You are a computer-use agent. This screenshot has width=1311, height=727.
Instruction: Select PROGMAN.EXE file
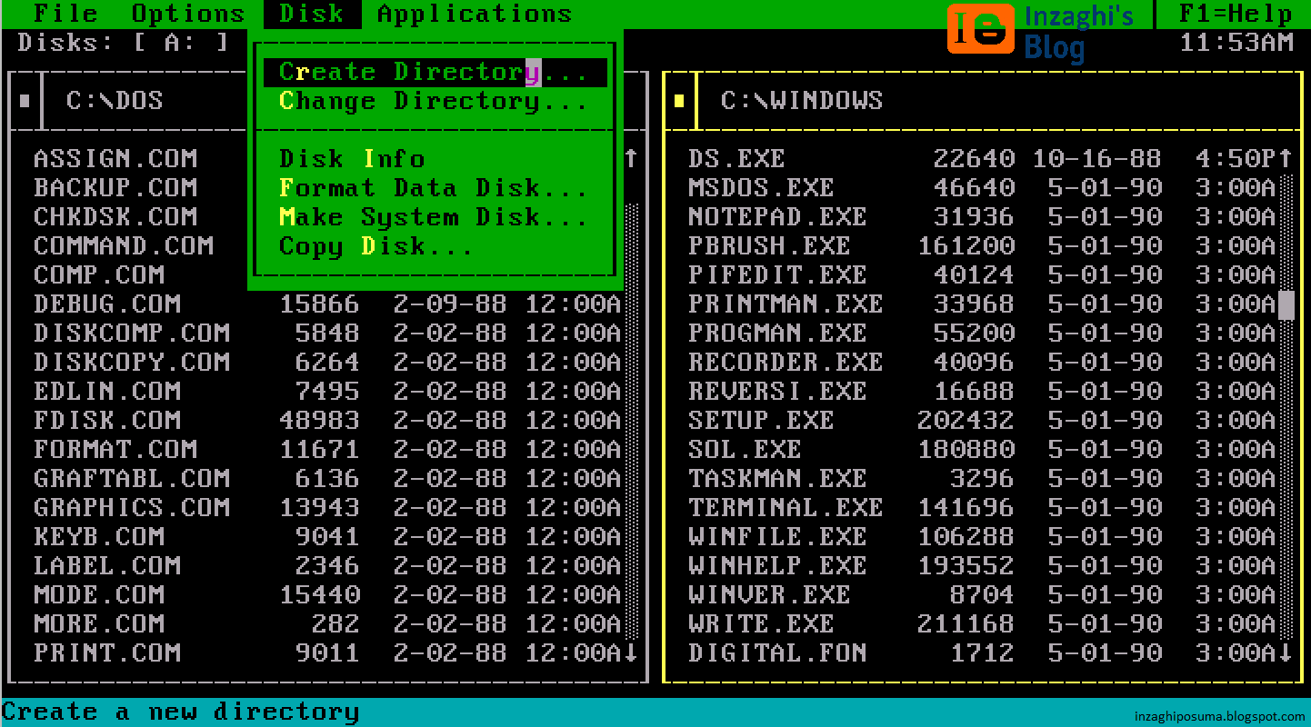(982, 333)
